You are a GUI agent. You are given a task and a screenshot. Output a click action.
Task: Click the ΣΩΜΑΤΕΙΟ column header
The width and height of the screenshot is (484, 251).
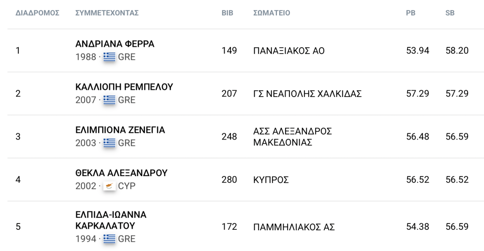[x=272, y=13]
